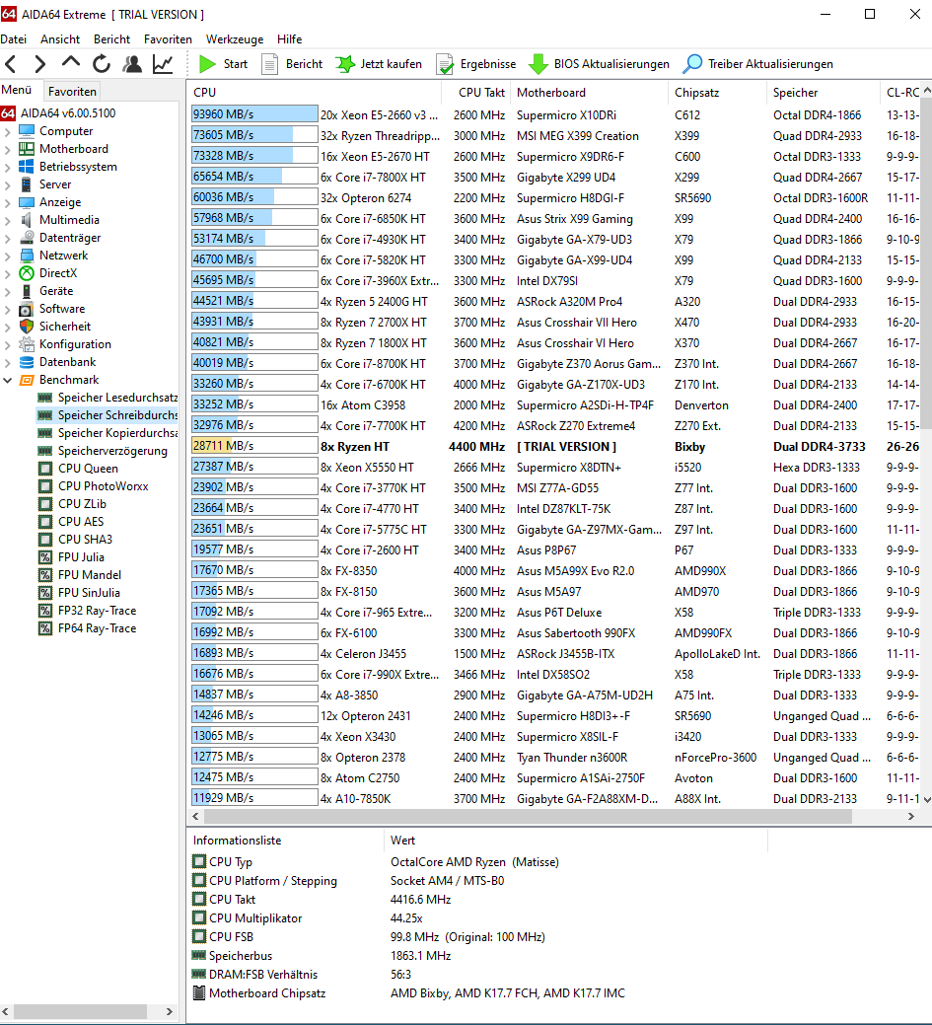Click the Refresh icon in toolbar
Viewport: 932px width, 1025px height.
(102, 64)
